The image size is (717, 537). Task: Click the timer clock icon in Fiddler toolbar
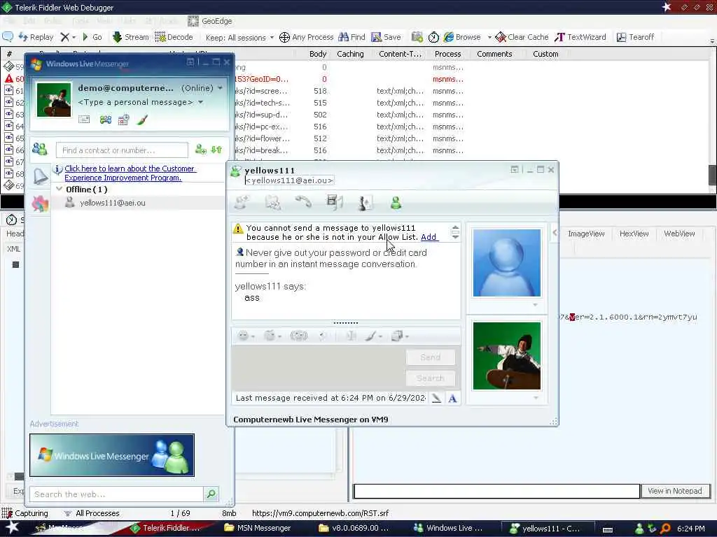[x=433, y=37]
